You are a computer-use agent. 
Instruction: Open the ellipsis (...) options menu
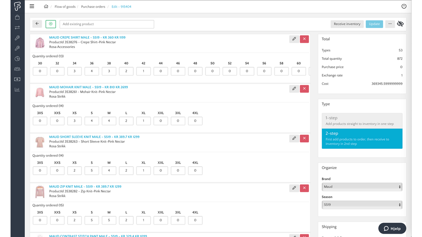(x=390, y=24)
